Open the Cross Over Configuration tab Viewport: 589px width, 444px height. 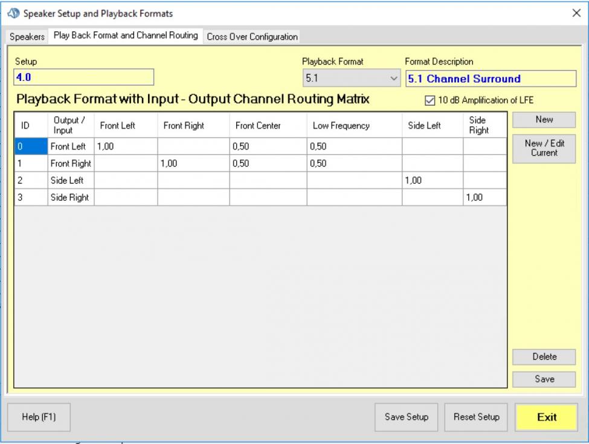tap(252, 37)
